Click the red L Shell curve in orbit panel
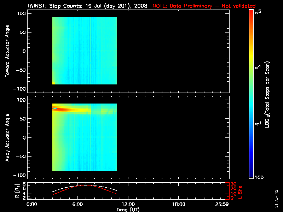This screenshot has width=283, height=212. click(63, 191)
